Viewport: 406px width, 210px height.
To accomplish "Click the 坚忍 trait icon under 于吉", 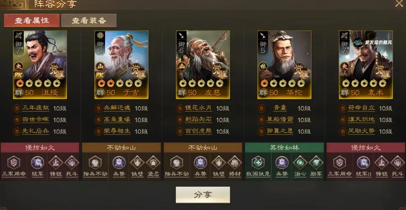I will click(153, 163).
